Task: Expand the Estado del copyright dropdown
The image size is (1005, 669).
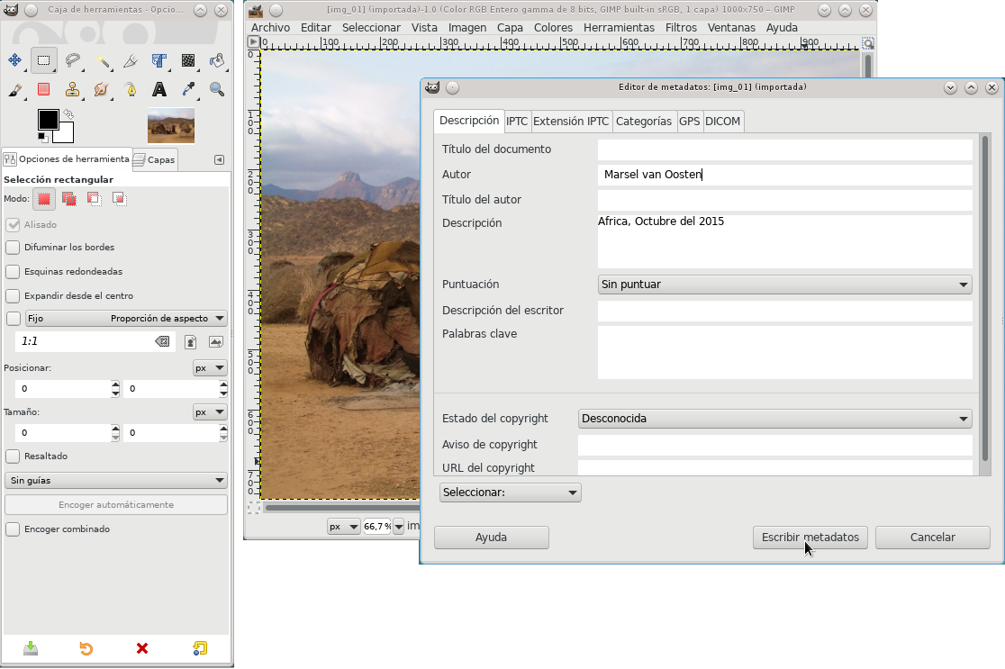Action: point(774,419)
